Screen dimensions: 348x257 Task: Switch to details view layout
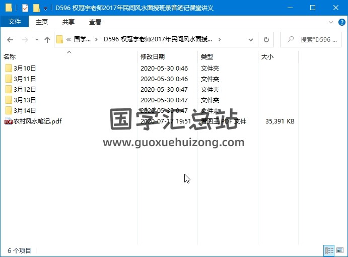click(329, 250)
